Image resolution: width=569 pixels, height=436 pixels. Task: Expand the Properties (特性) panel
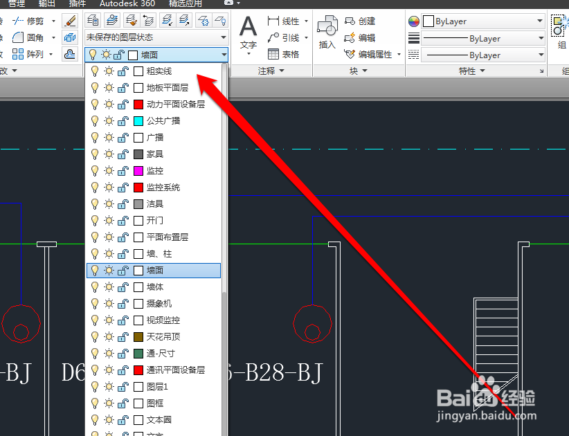click(x=472, y=71)
